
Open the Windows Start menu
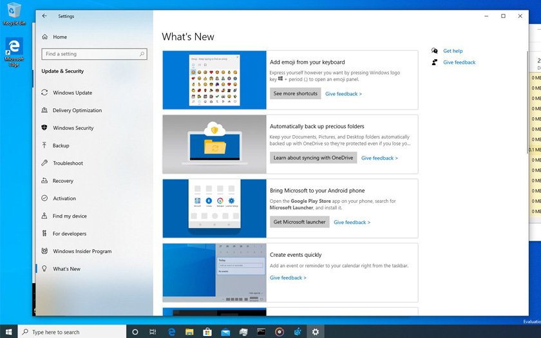[x=8, y=332]
